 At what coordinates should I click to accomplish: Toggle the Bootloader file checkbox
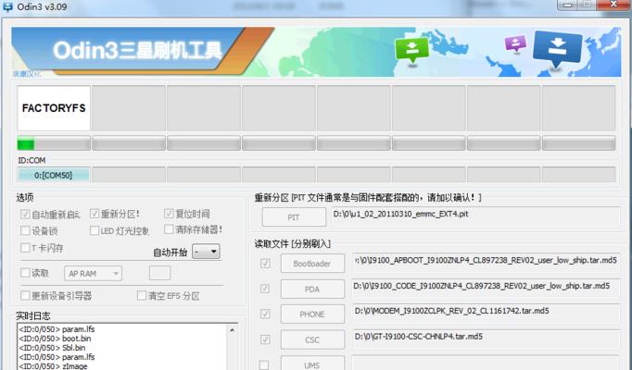click(265, 264)
